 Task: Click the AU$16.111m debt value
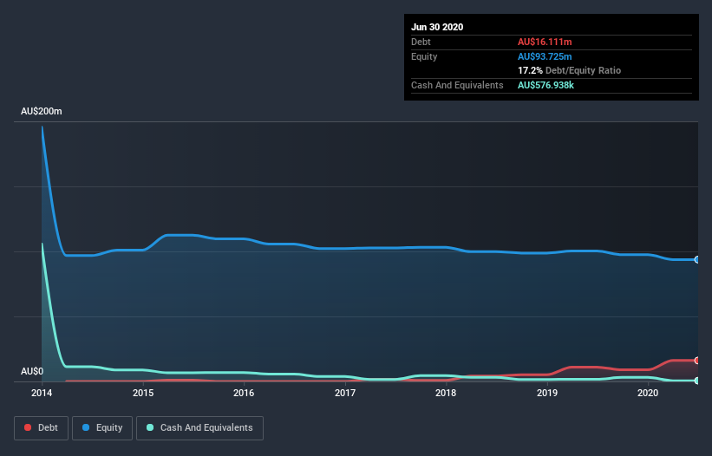(x=545, y=42)
